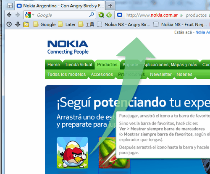Image resolution: width=210 pixels, height=174 pixels.
Task: Click the browser back arrow
Action: click(9, 15)
